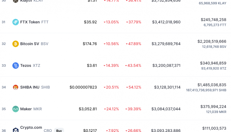Click the Klaytn coin icon
Viewport: 231px width, 132px height.
pyautogui.click(x=16, y=1)
